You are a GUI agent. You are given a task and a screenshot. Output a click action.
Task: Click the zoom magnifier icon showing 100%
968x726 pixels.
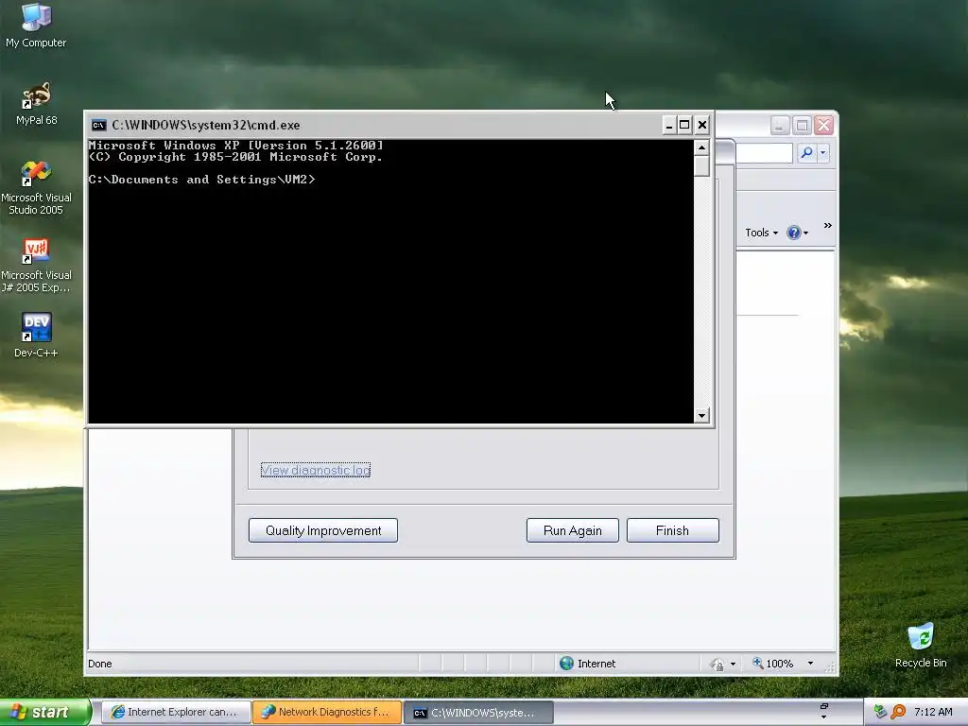tap(757, 663)
